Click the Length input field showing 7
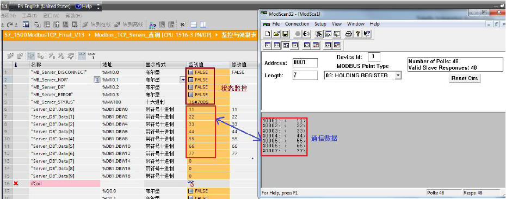 coord(305,76)
